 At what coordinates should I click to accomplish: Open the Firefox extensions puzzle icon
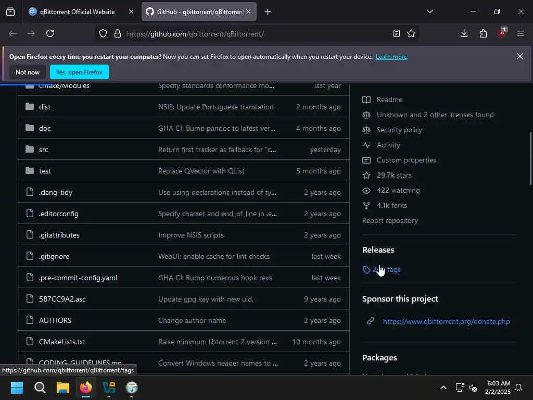pos(483,33)
